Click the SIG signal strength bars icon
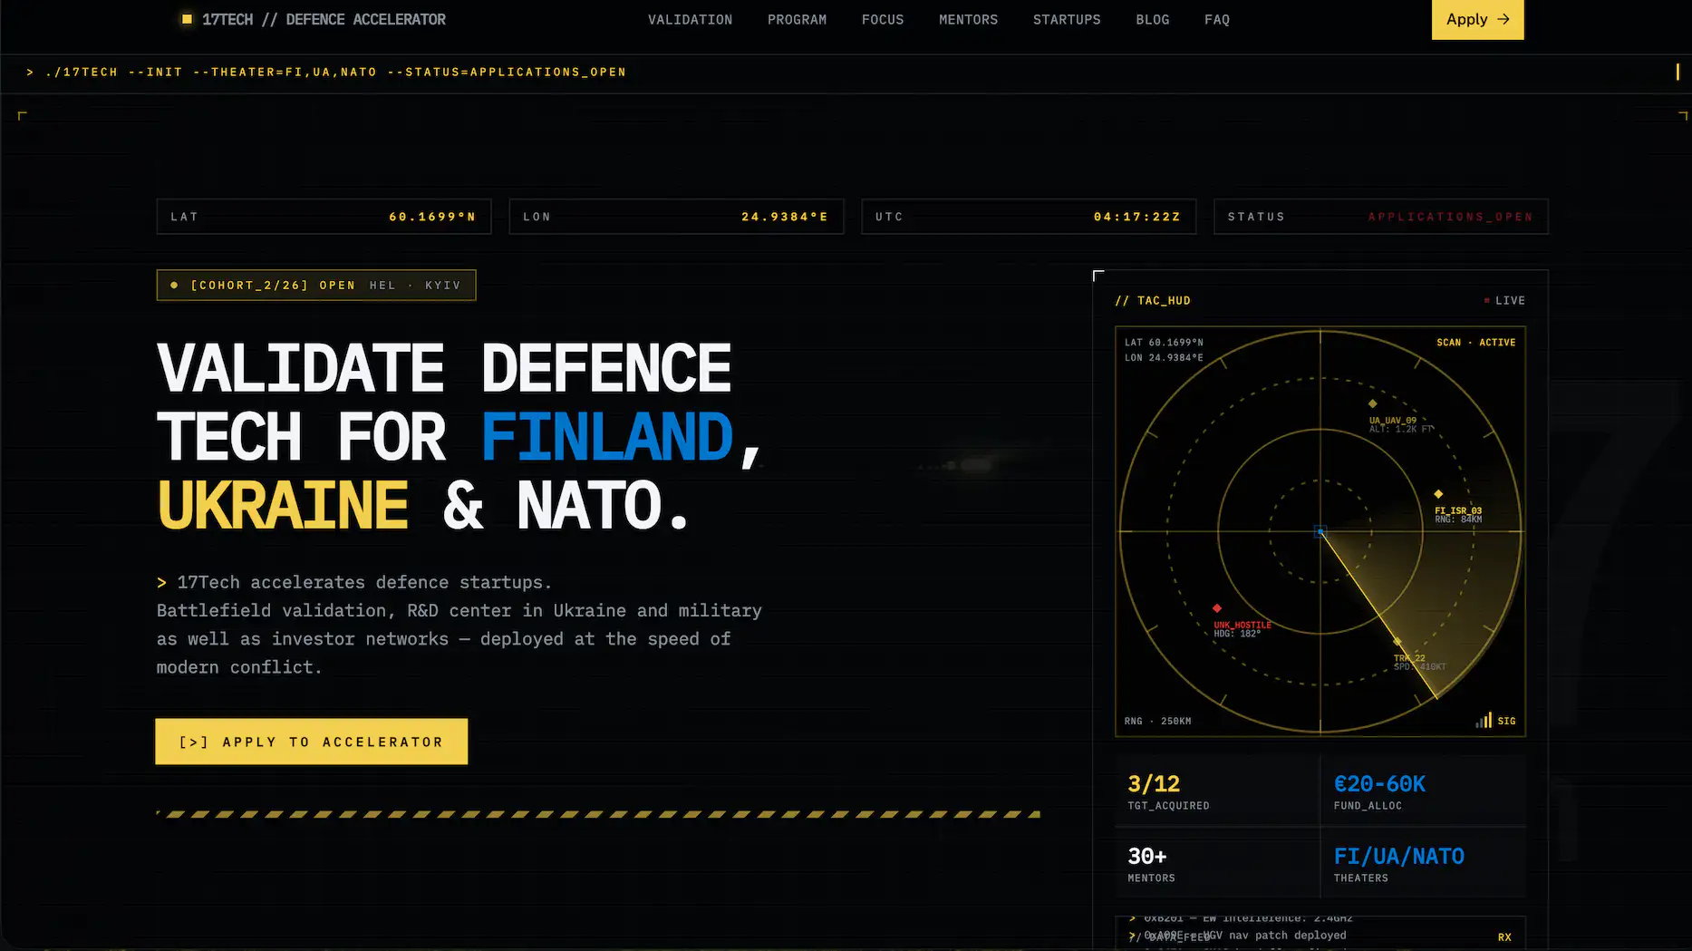Viewport: 1692px width, 951px height. [x=1484, y=720]
